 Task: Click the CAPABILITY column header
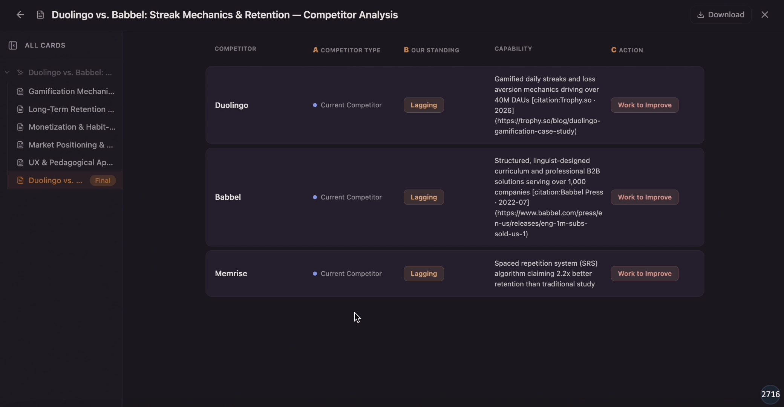[x=513, y=49]
